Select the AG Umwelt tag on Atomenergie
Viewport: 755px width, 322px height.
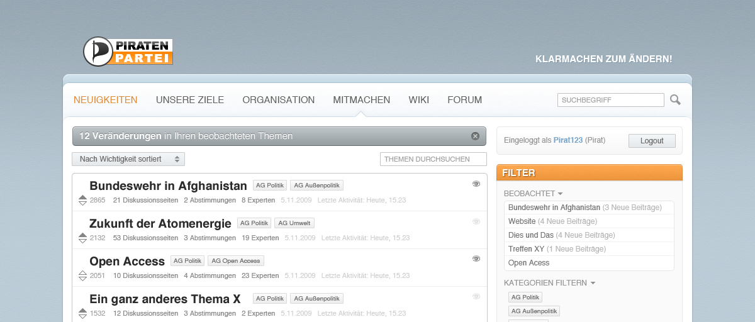(x=294, y=223)
